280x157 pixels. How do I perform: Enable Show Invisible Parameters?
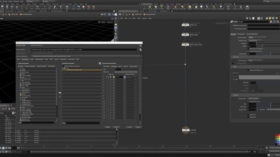tap(63, 66)
